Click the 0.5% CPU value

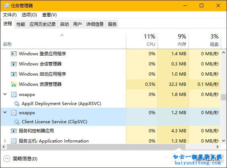pos(150,84)
